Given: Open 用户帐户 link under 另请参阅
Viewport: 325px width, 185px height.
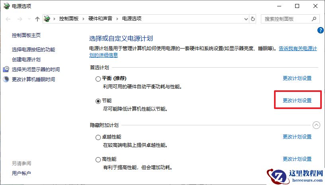Looking at the screenshot, I should pos(22,173).
